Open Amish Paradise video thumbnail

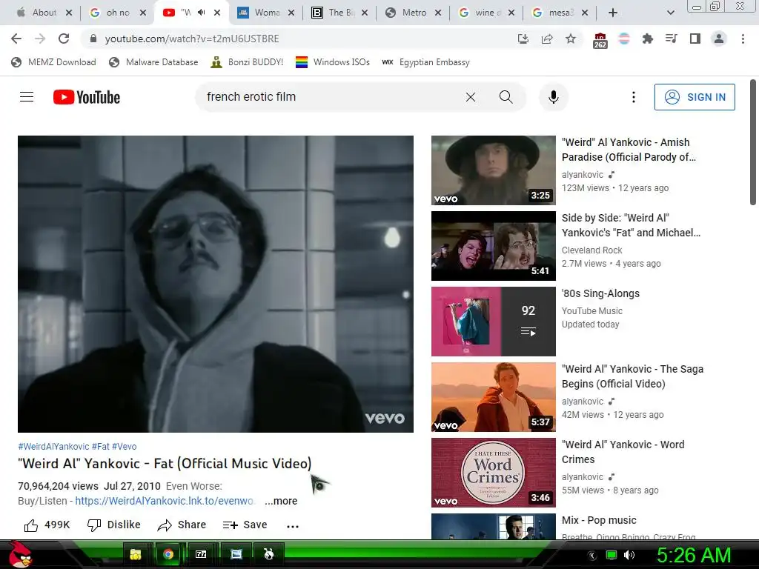[493, 170]
